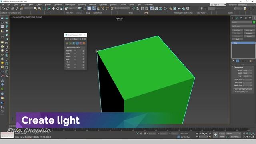Open the Customize menu
The width and height of the screenshot is (256, 144).
tap(103, 4)
